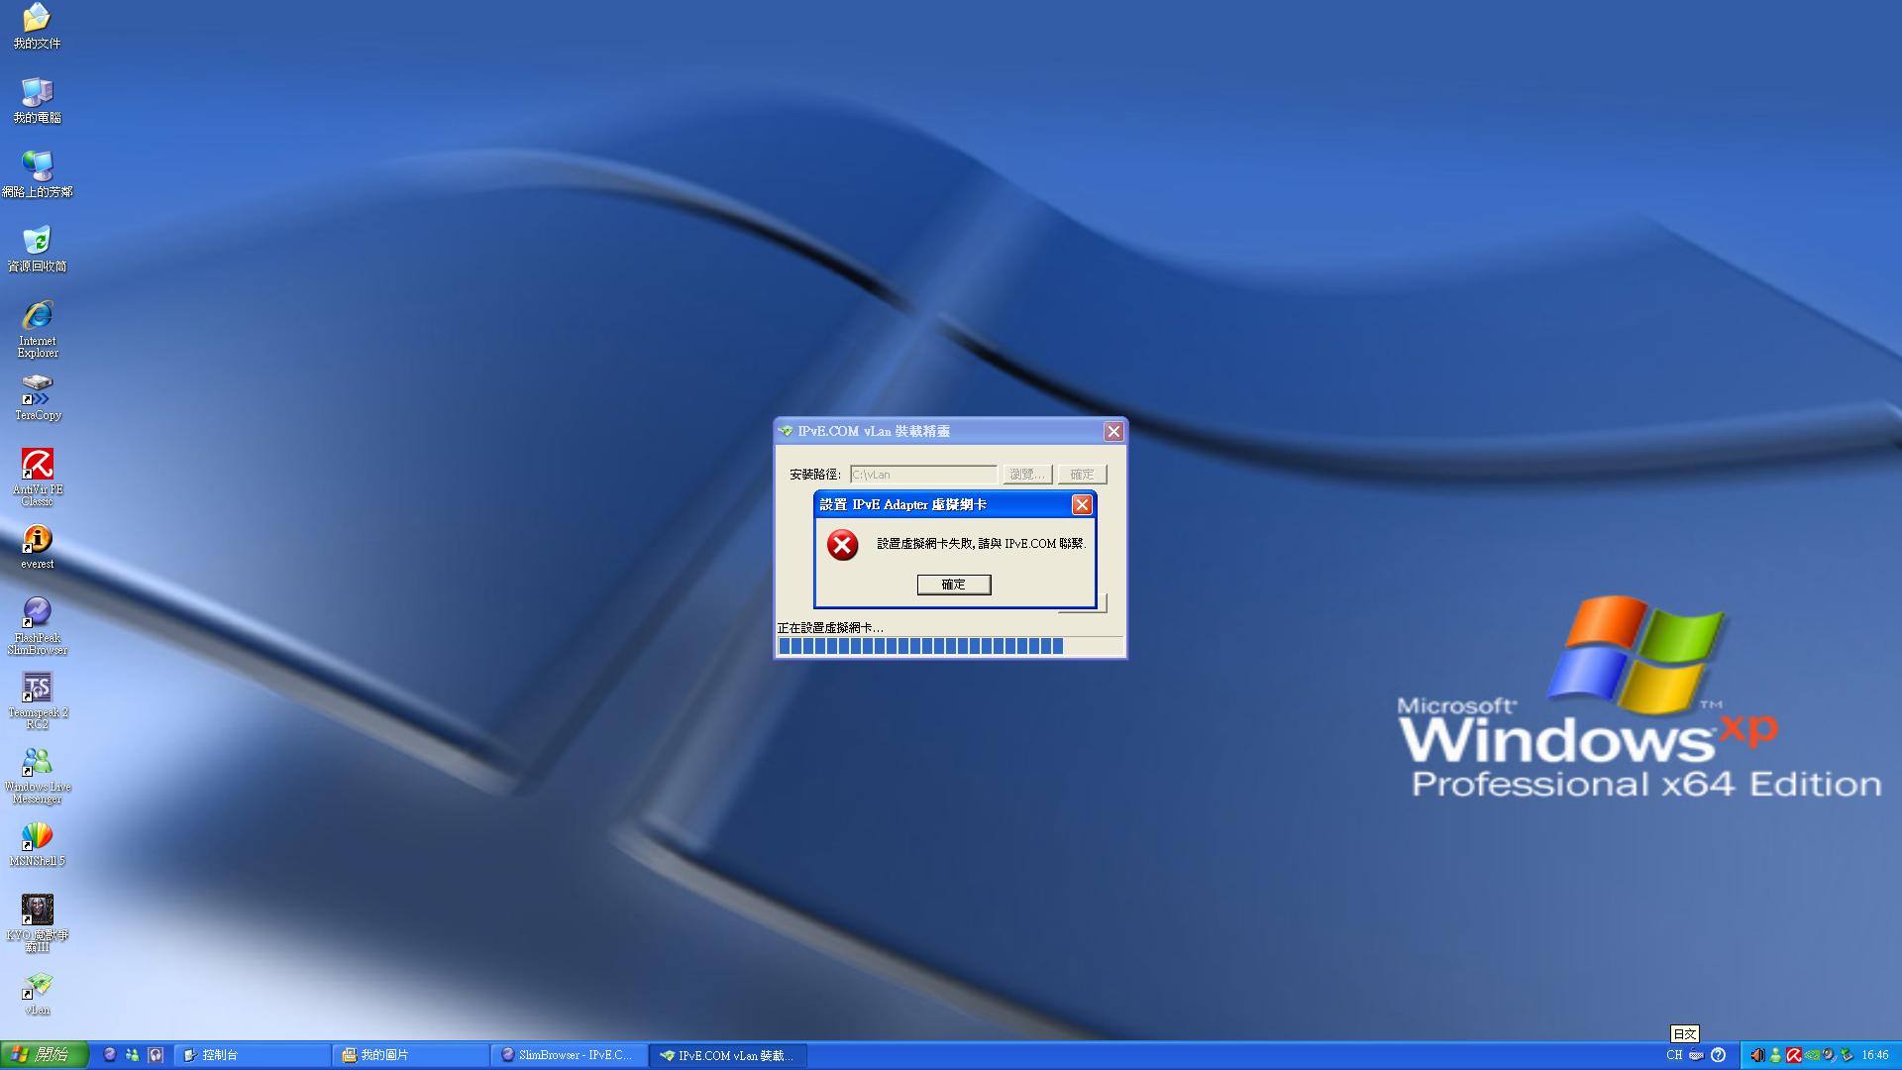Open the CH language bar selector
Viewport: 1902px width, 1070px height.
point(1674,1055)
